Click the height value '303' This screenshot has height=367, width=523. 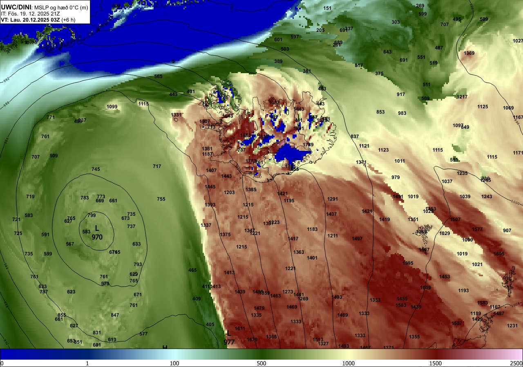click(396, 22)
